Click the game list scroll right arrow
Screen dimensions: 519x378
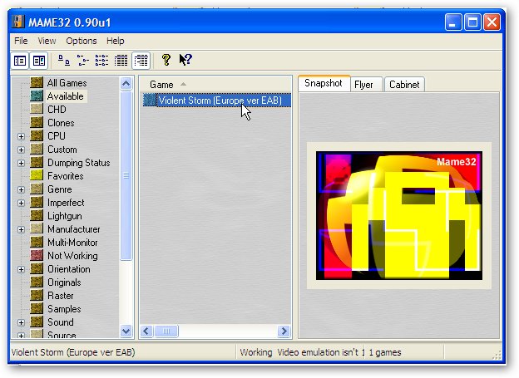click(284, 331)
